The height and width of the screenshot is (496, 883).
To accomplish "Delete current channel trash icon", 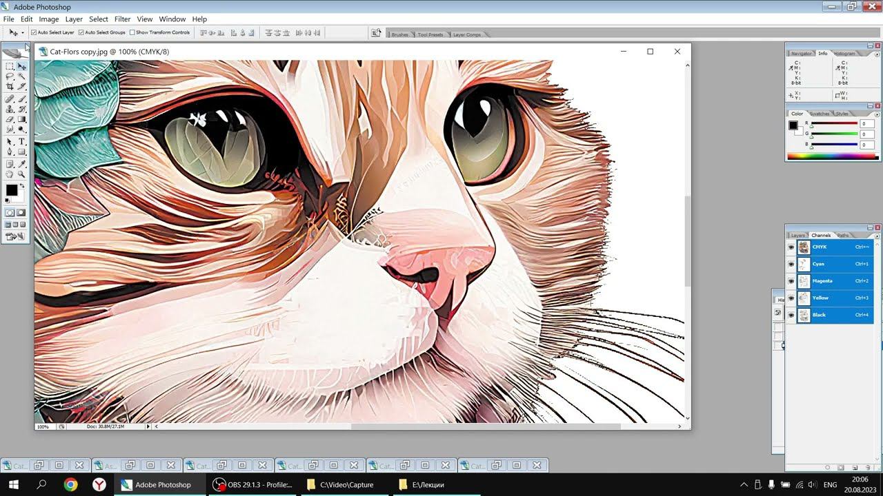I will (868, 467).
